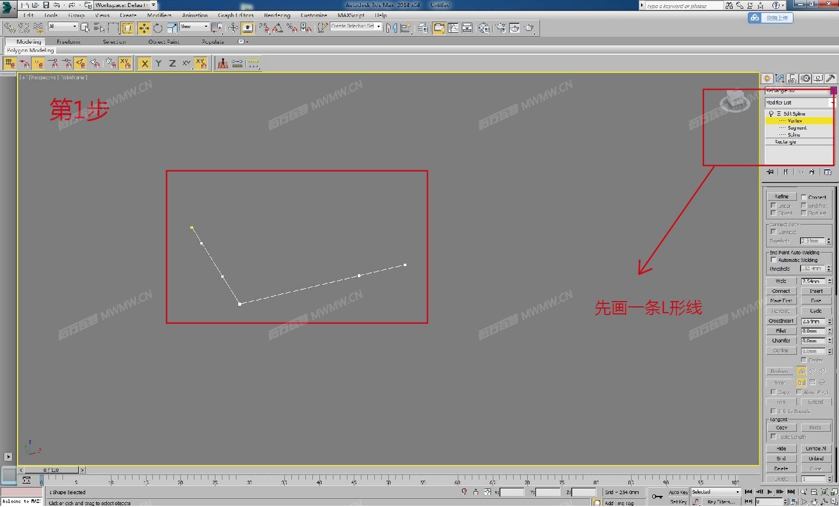This screenshot has height=507, width=839.
Task: Open Render Setup dialog
Action: (500, 28)
